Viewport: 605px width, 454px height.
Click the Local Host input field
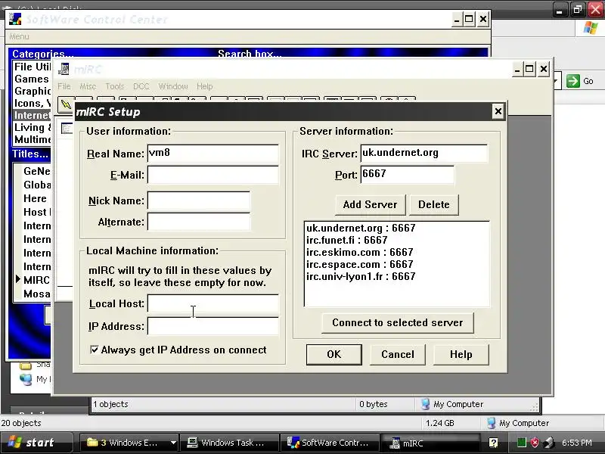tap(213, 304)
